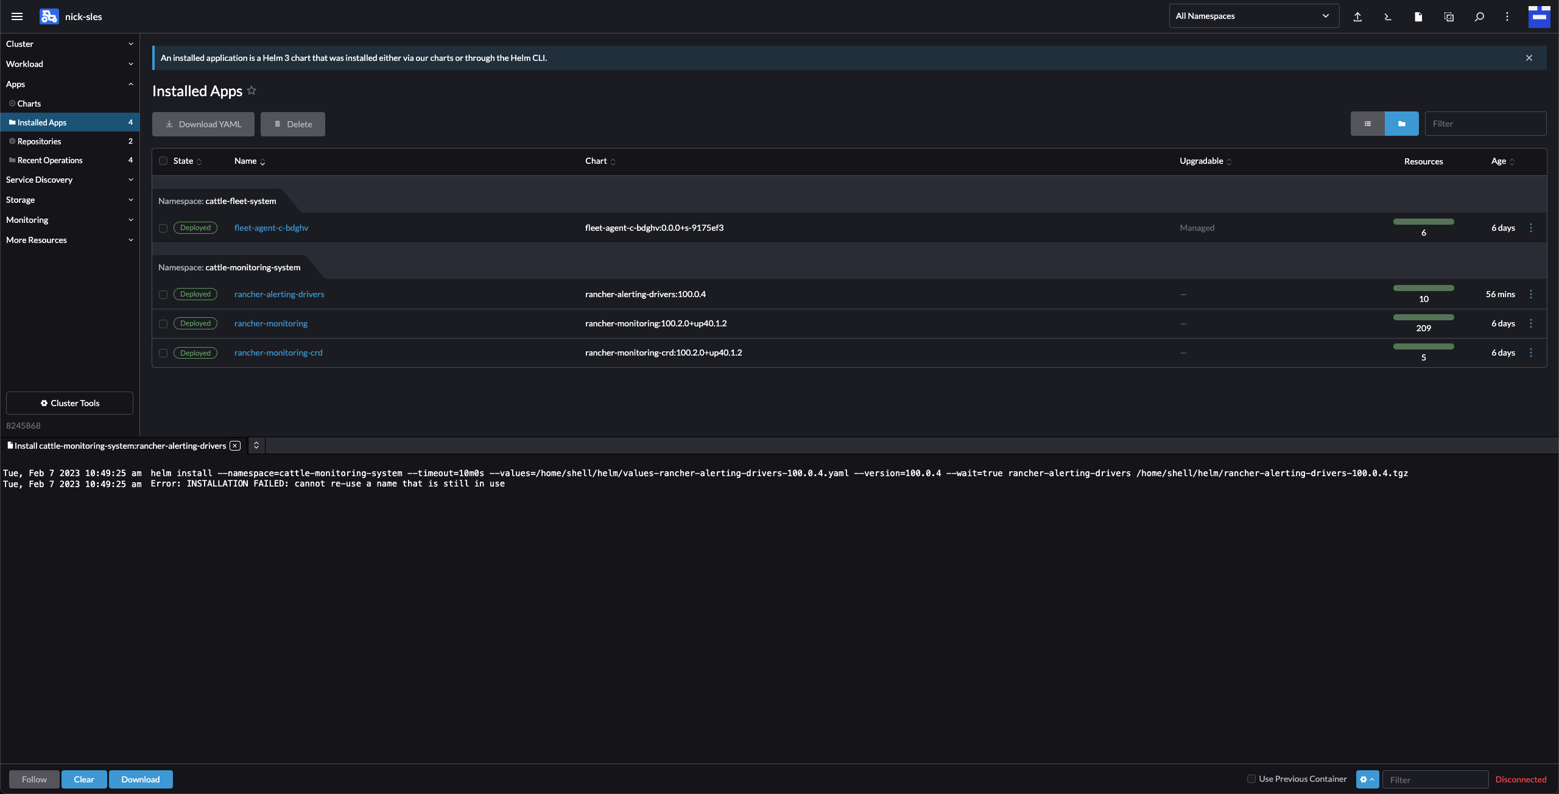Download the kubeconfig file icon
This screenshot has height=794, width=1559.
(1418, 16)
